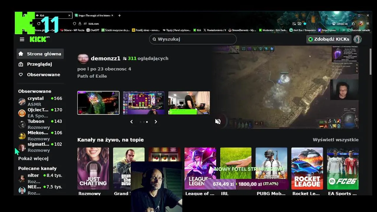377x212 pixels.
Task: Open demonzz1 channel name link
Action: pyautogui.click(x=105, y=59)
